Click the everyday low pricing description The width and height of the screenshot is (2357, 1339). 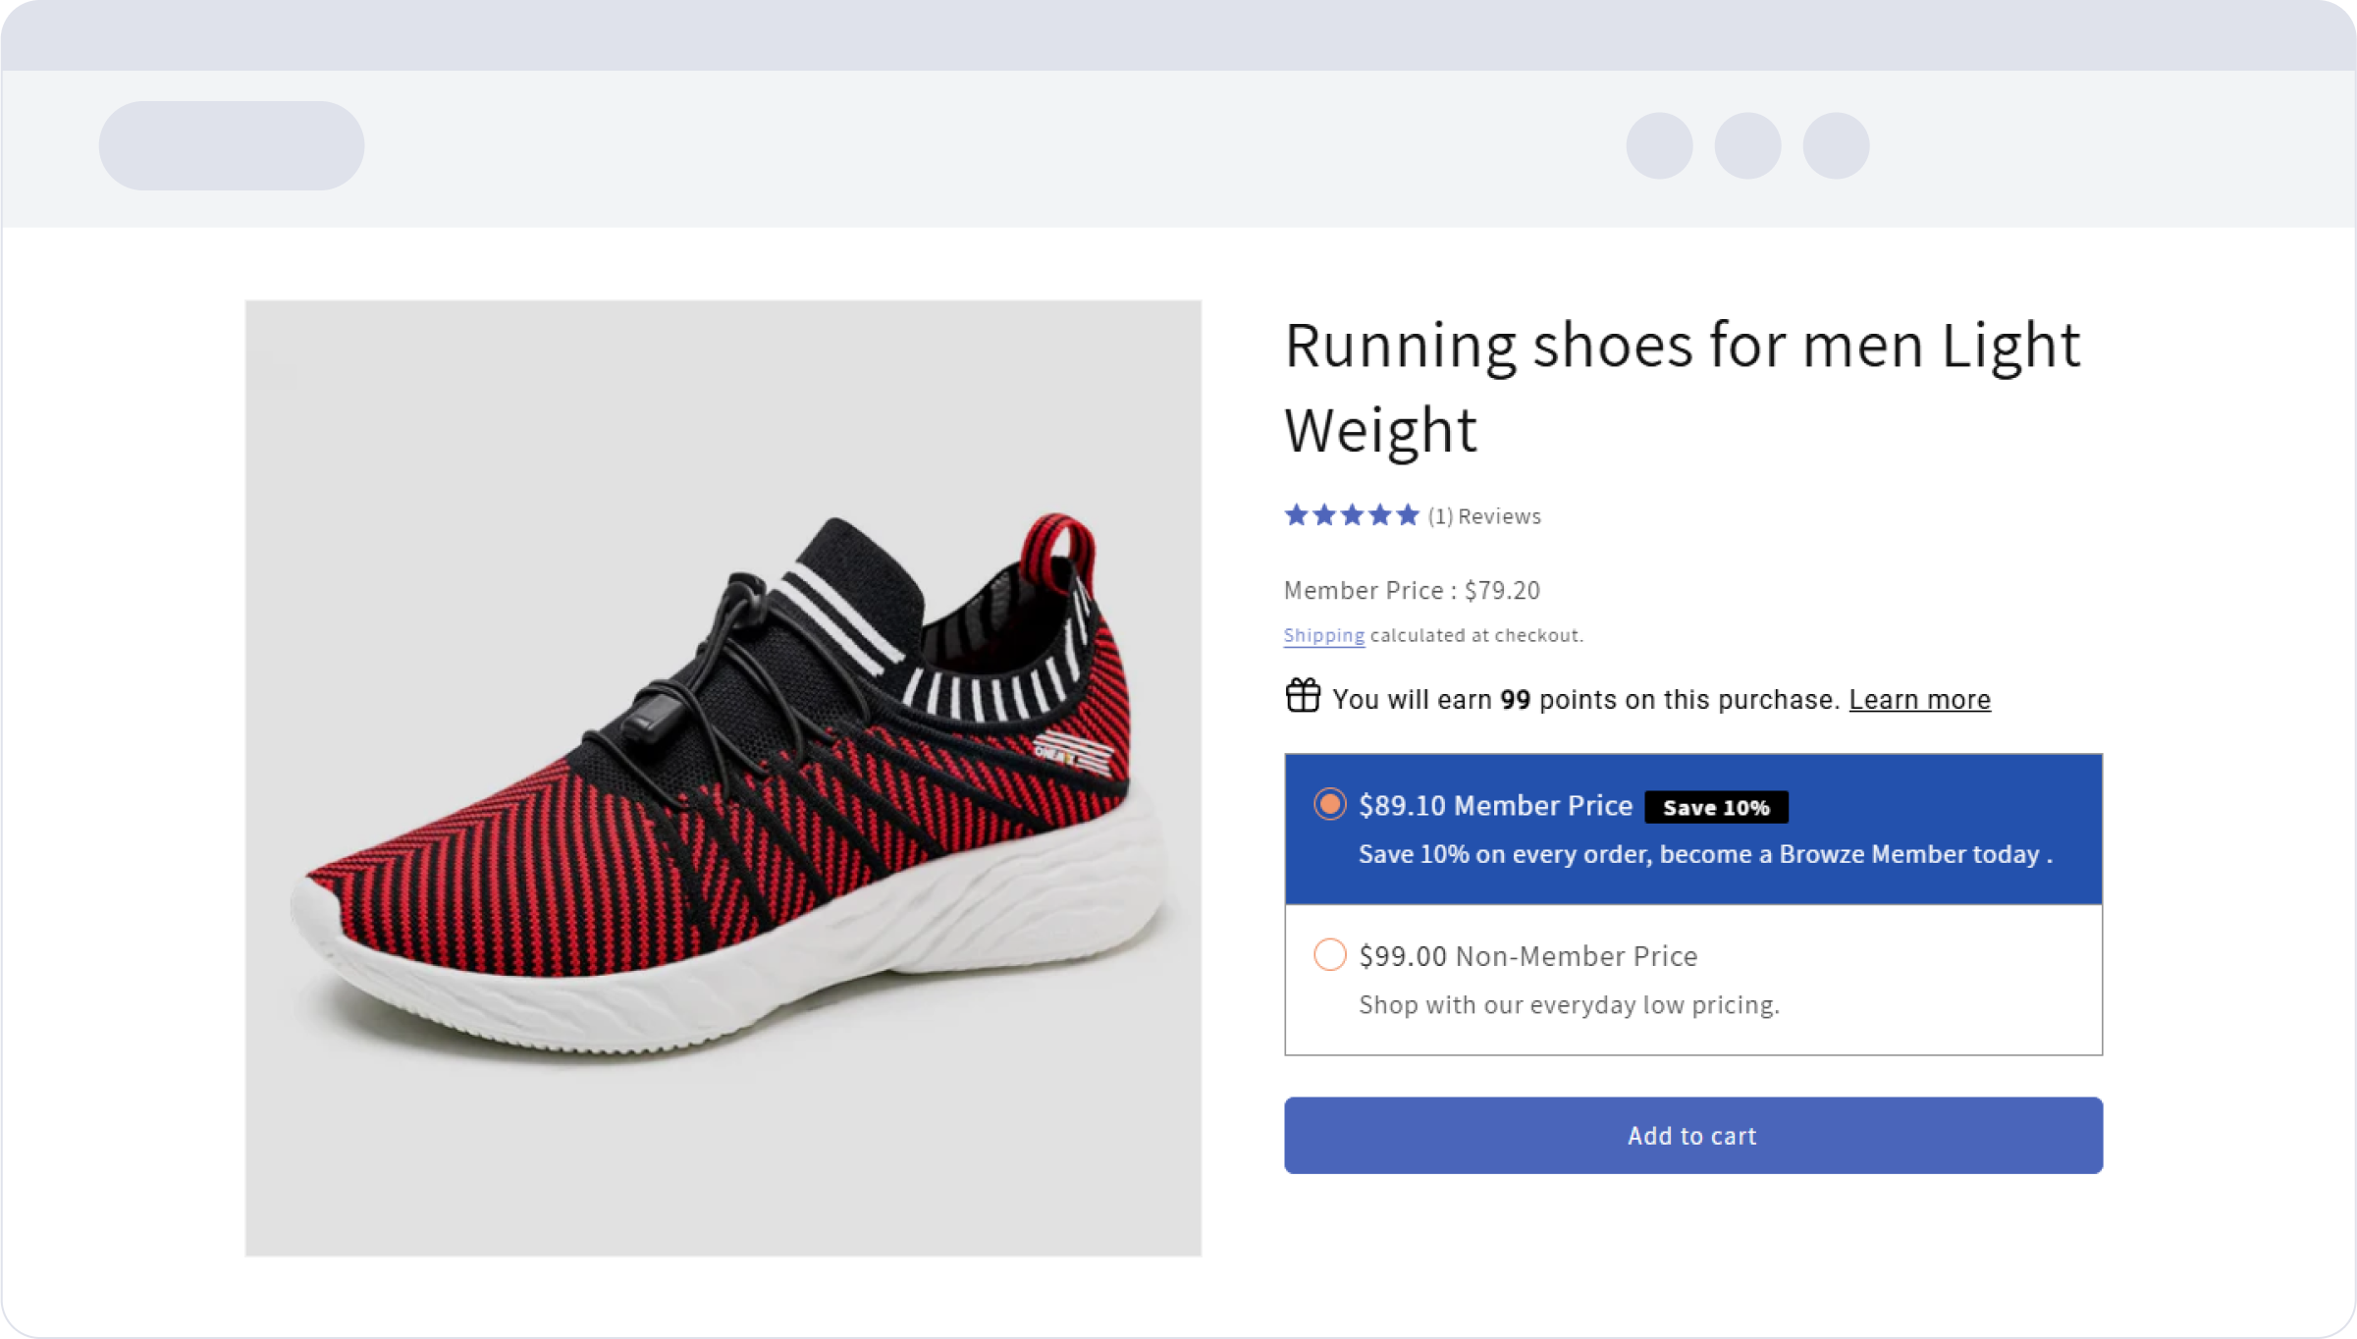[1569, 1005]
